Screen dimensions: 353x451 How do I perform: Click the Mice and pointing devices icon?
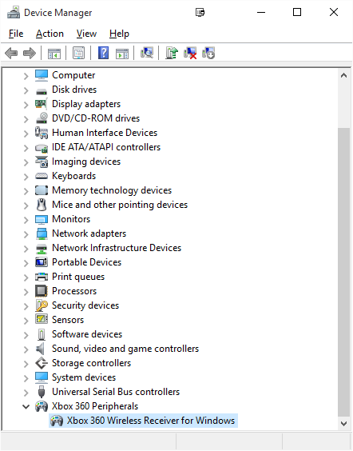(x=42, y=205)
